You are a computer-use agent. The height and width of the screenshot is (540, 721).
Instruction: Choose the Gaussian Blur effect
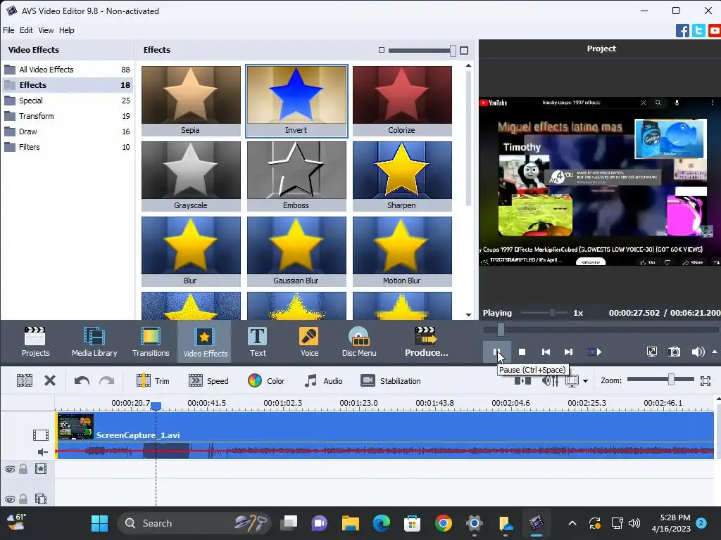296,251
